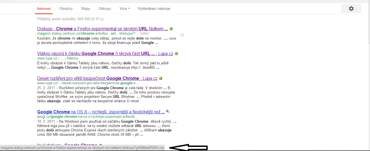The width and height of the screenshot is (370, 151).
Task: Open preview arrows next to first result
Action: tap(182, 35)
